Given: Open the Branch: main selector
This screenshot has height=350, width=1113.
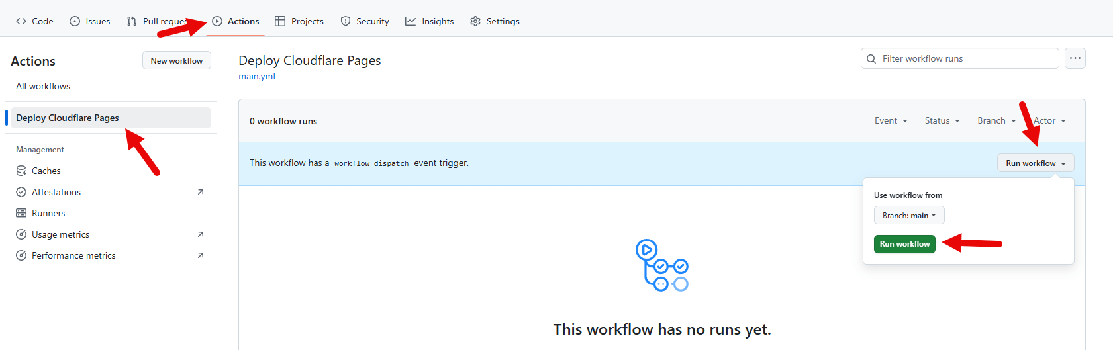Looking at the screenshot, I should tap(909, 216).
